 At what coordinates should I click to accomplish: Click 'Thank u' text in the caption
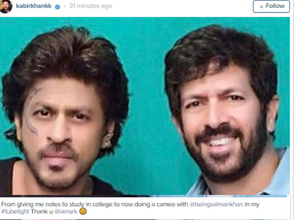pos(42,211)
